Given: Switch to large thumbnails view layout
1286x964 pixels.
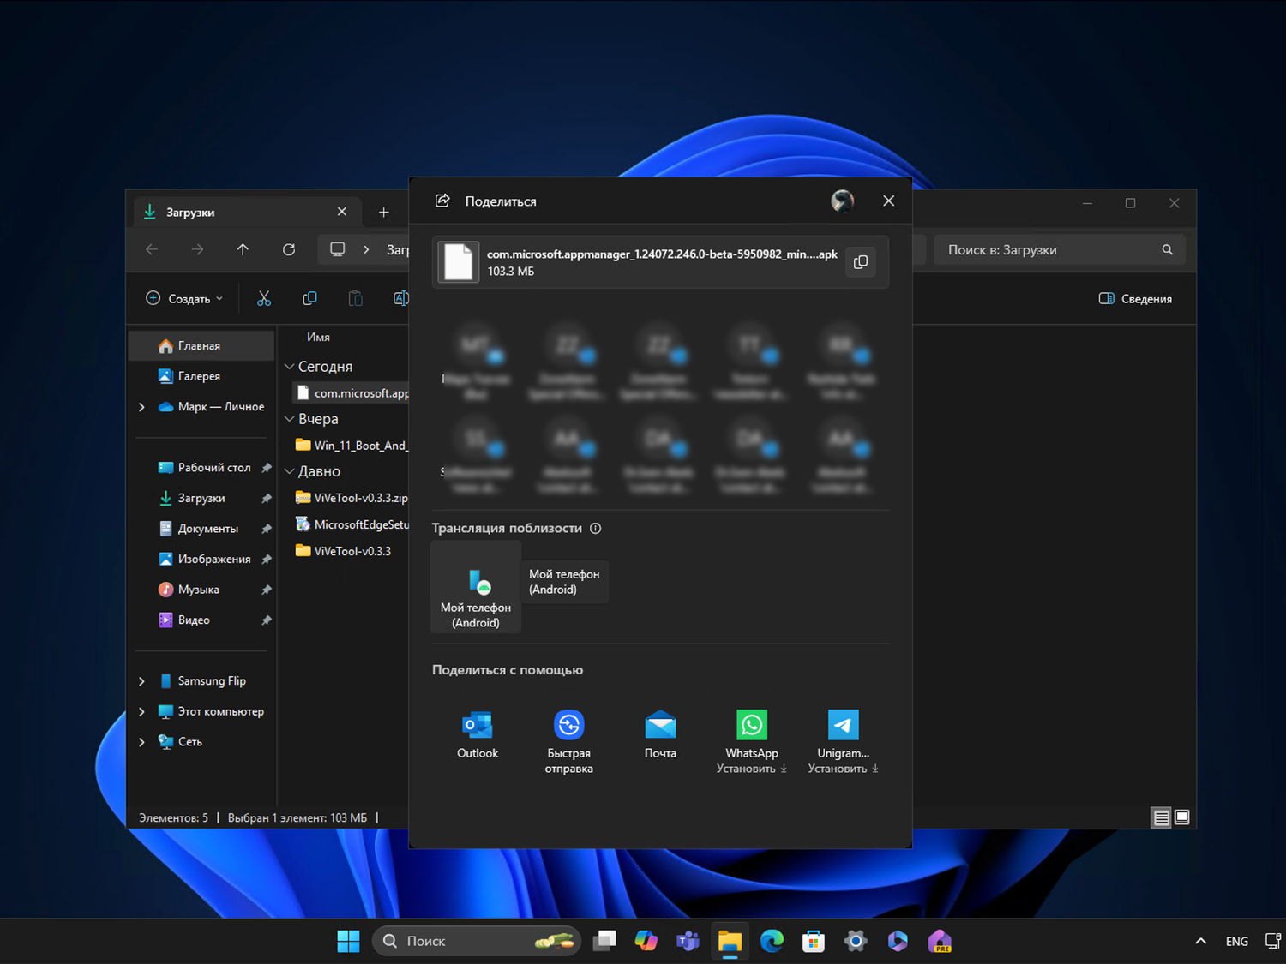Looking at the screenshot, I should [x=1182, y=817].
